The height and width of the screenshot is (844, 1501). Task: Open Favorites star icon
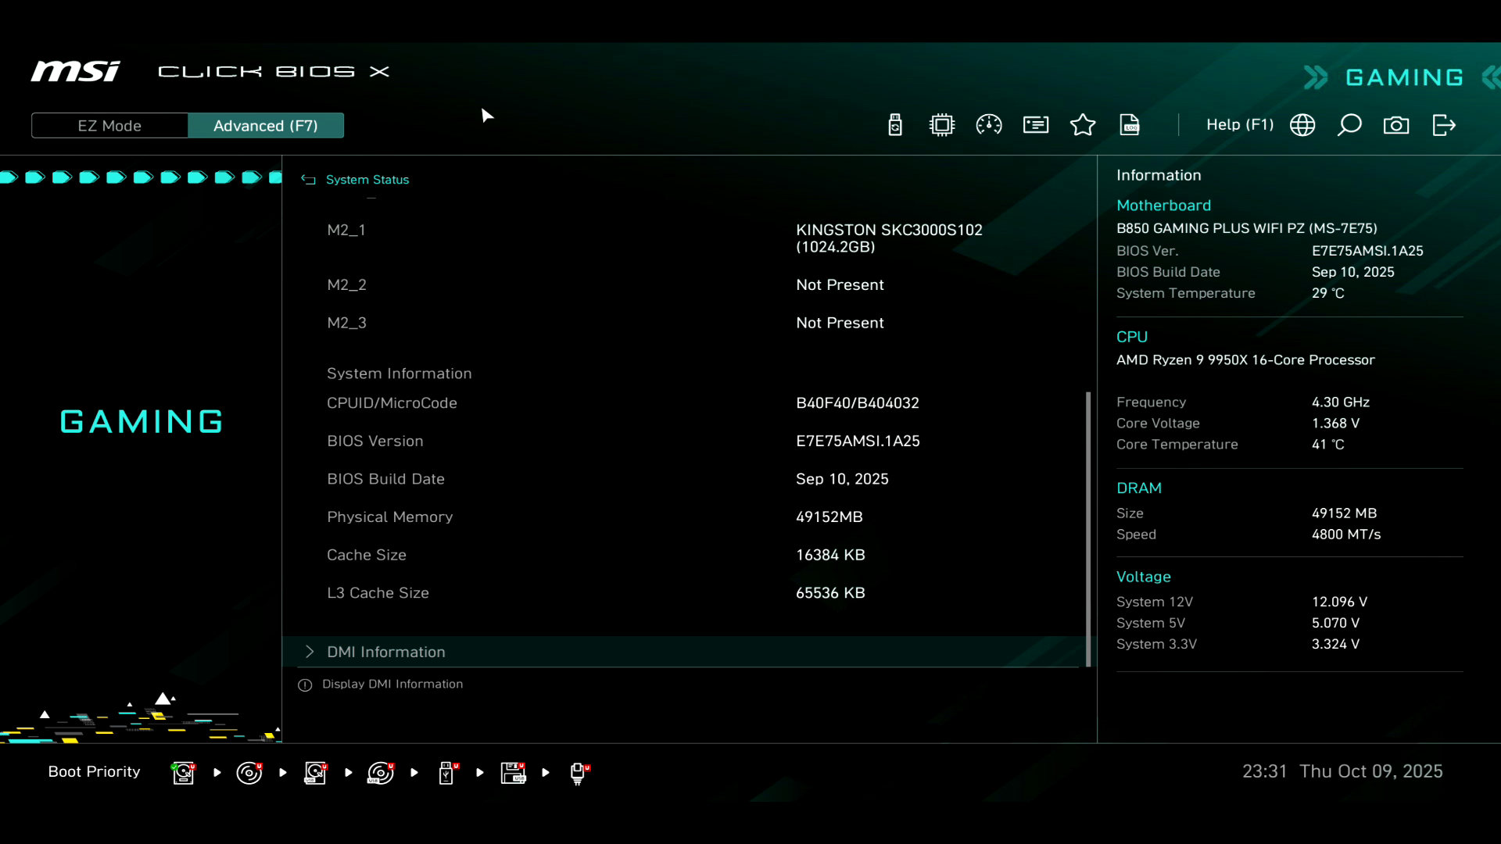(x=1083, y=125)
